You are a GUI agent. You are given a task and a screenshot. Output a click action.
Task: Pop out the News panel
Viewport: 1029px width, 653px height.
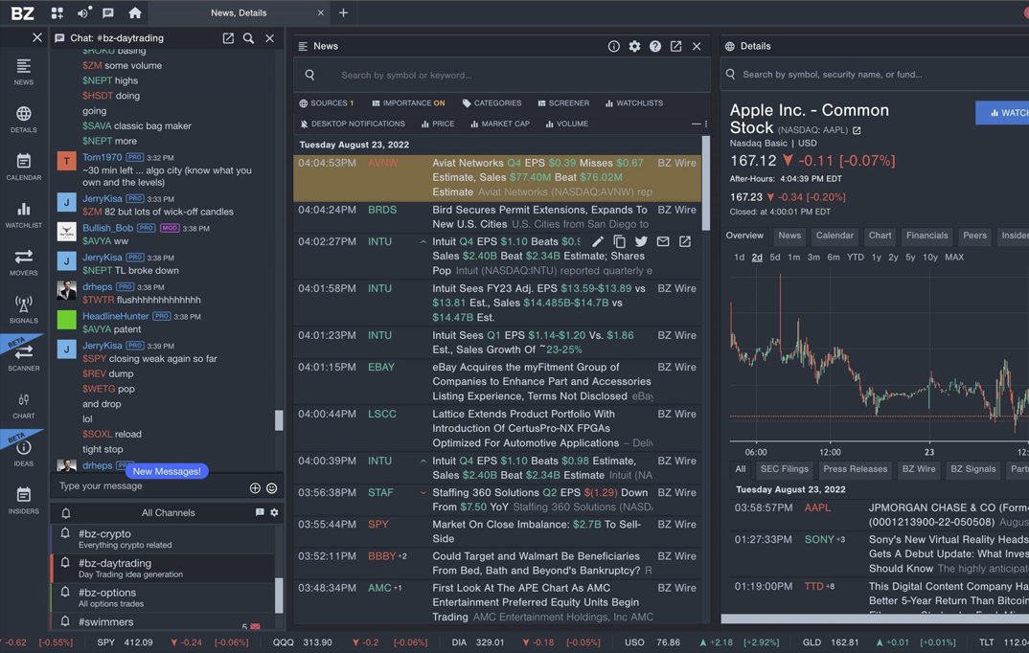click(x=675, y=46)
